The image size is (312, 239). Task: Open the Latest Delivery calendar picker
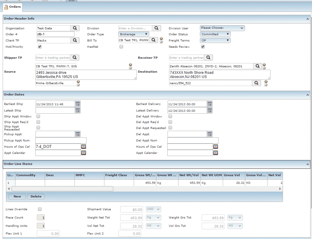point(210,110)
